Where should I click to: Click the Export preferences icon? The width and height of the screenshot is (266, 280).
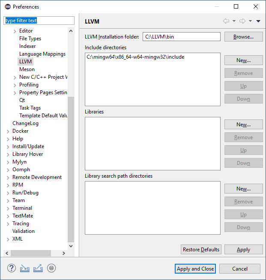point(38,268)
